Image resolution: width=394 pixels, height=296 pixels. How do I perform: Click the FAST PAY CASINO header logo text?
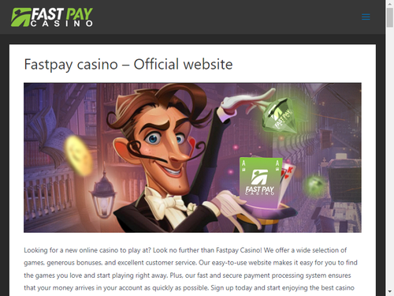(61, 17)
